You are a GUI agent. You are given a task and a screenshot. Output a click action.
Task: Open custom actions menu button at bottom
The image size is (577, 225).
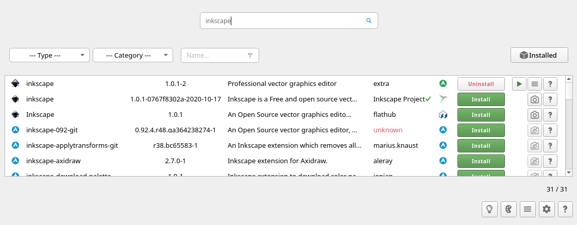pos(528,209)
